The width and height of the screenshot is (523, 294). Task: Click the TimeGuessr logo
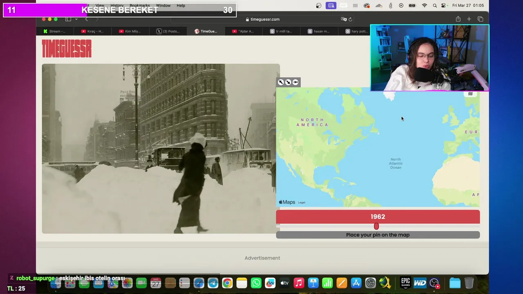67,49
